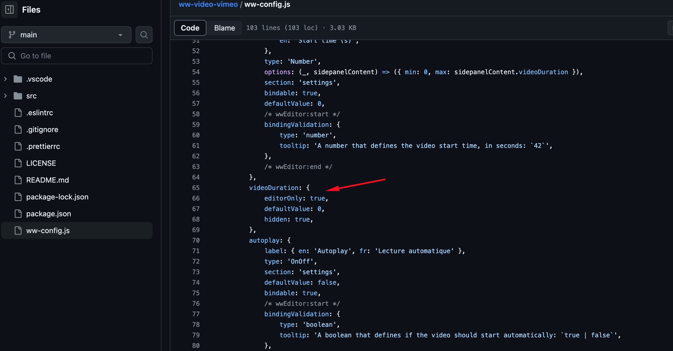The width and height of the screenshot is (673, 351).
Task: Click the 'boolean' type value on line 78
Action: (x=319, y=325)
